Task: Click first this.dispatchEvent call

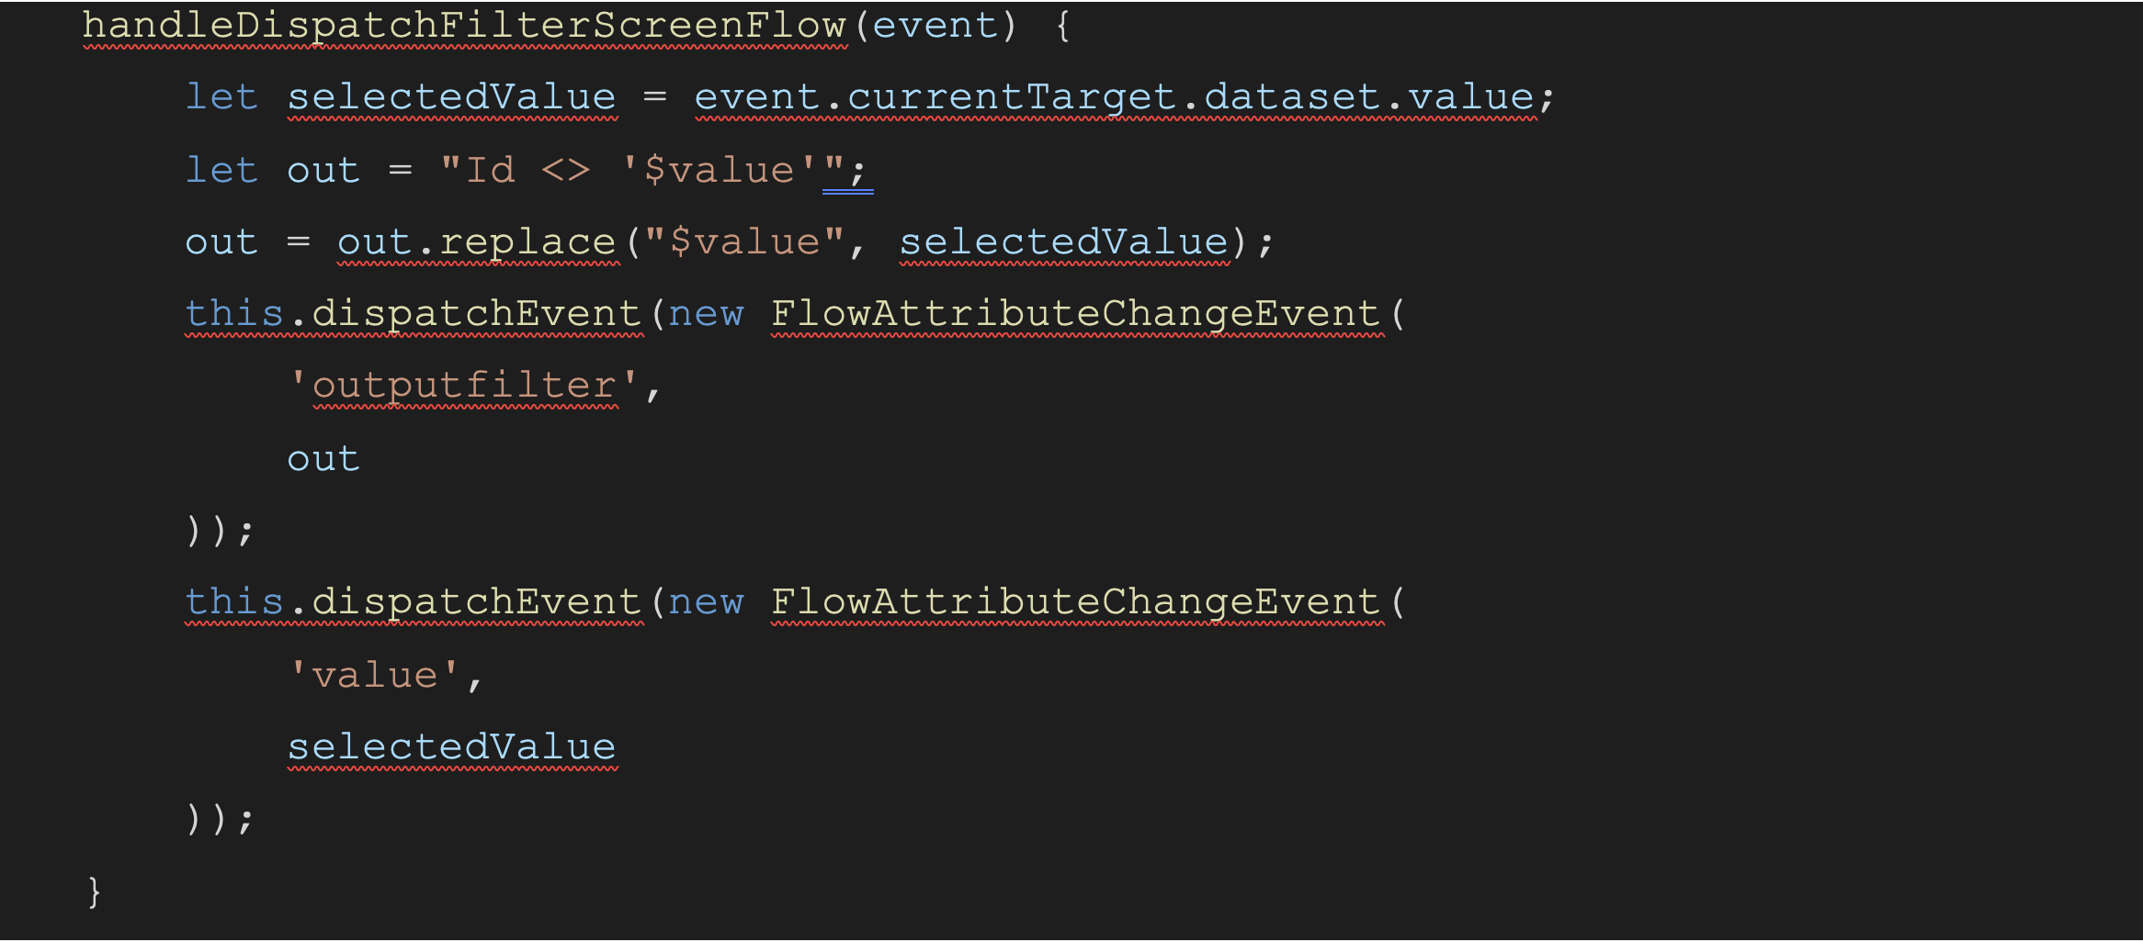Action: [x=414, y=314]
